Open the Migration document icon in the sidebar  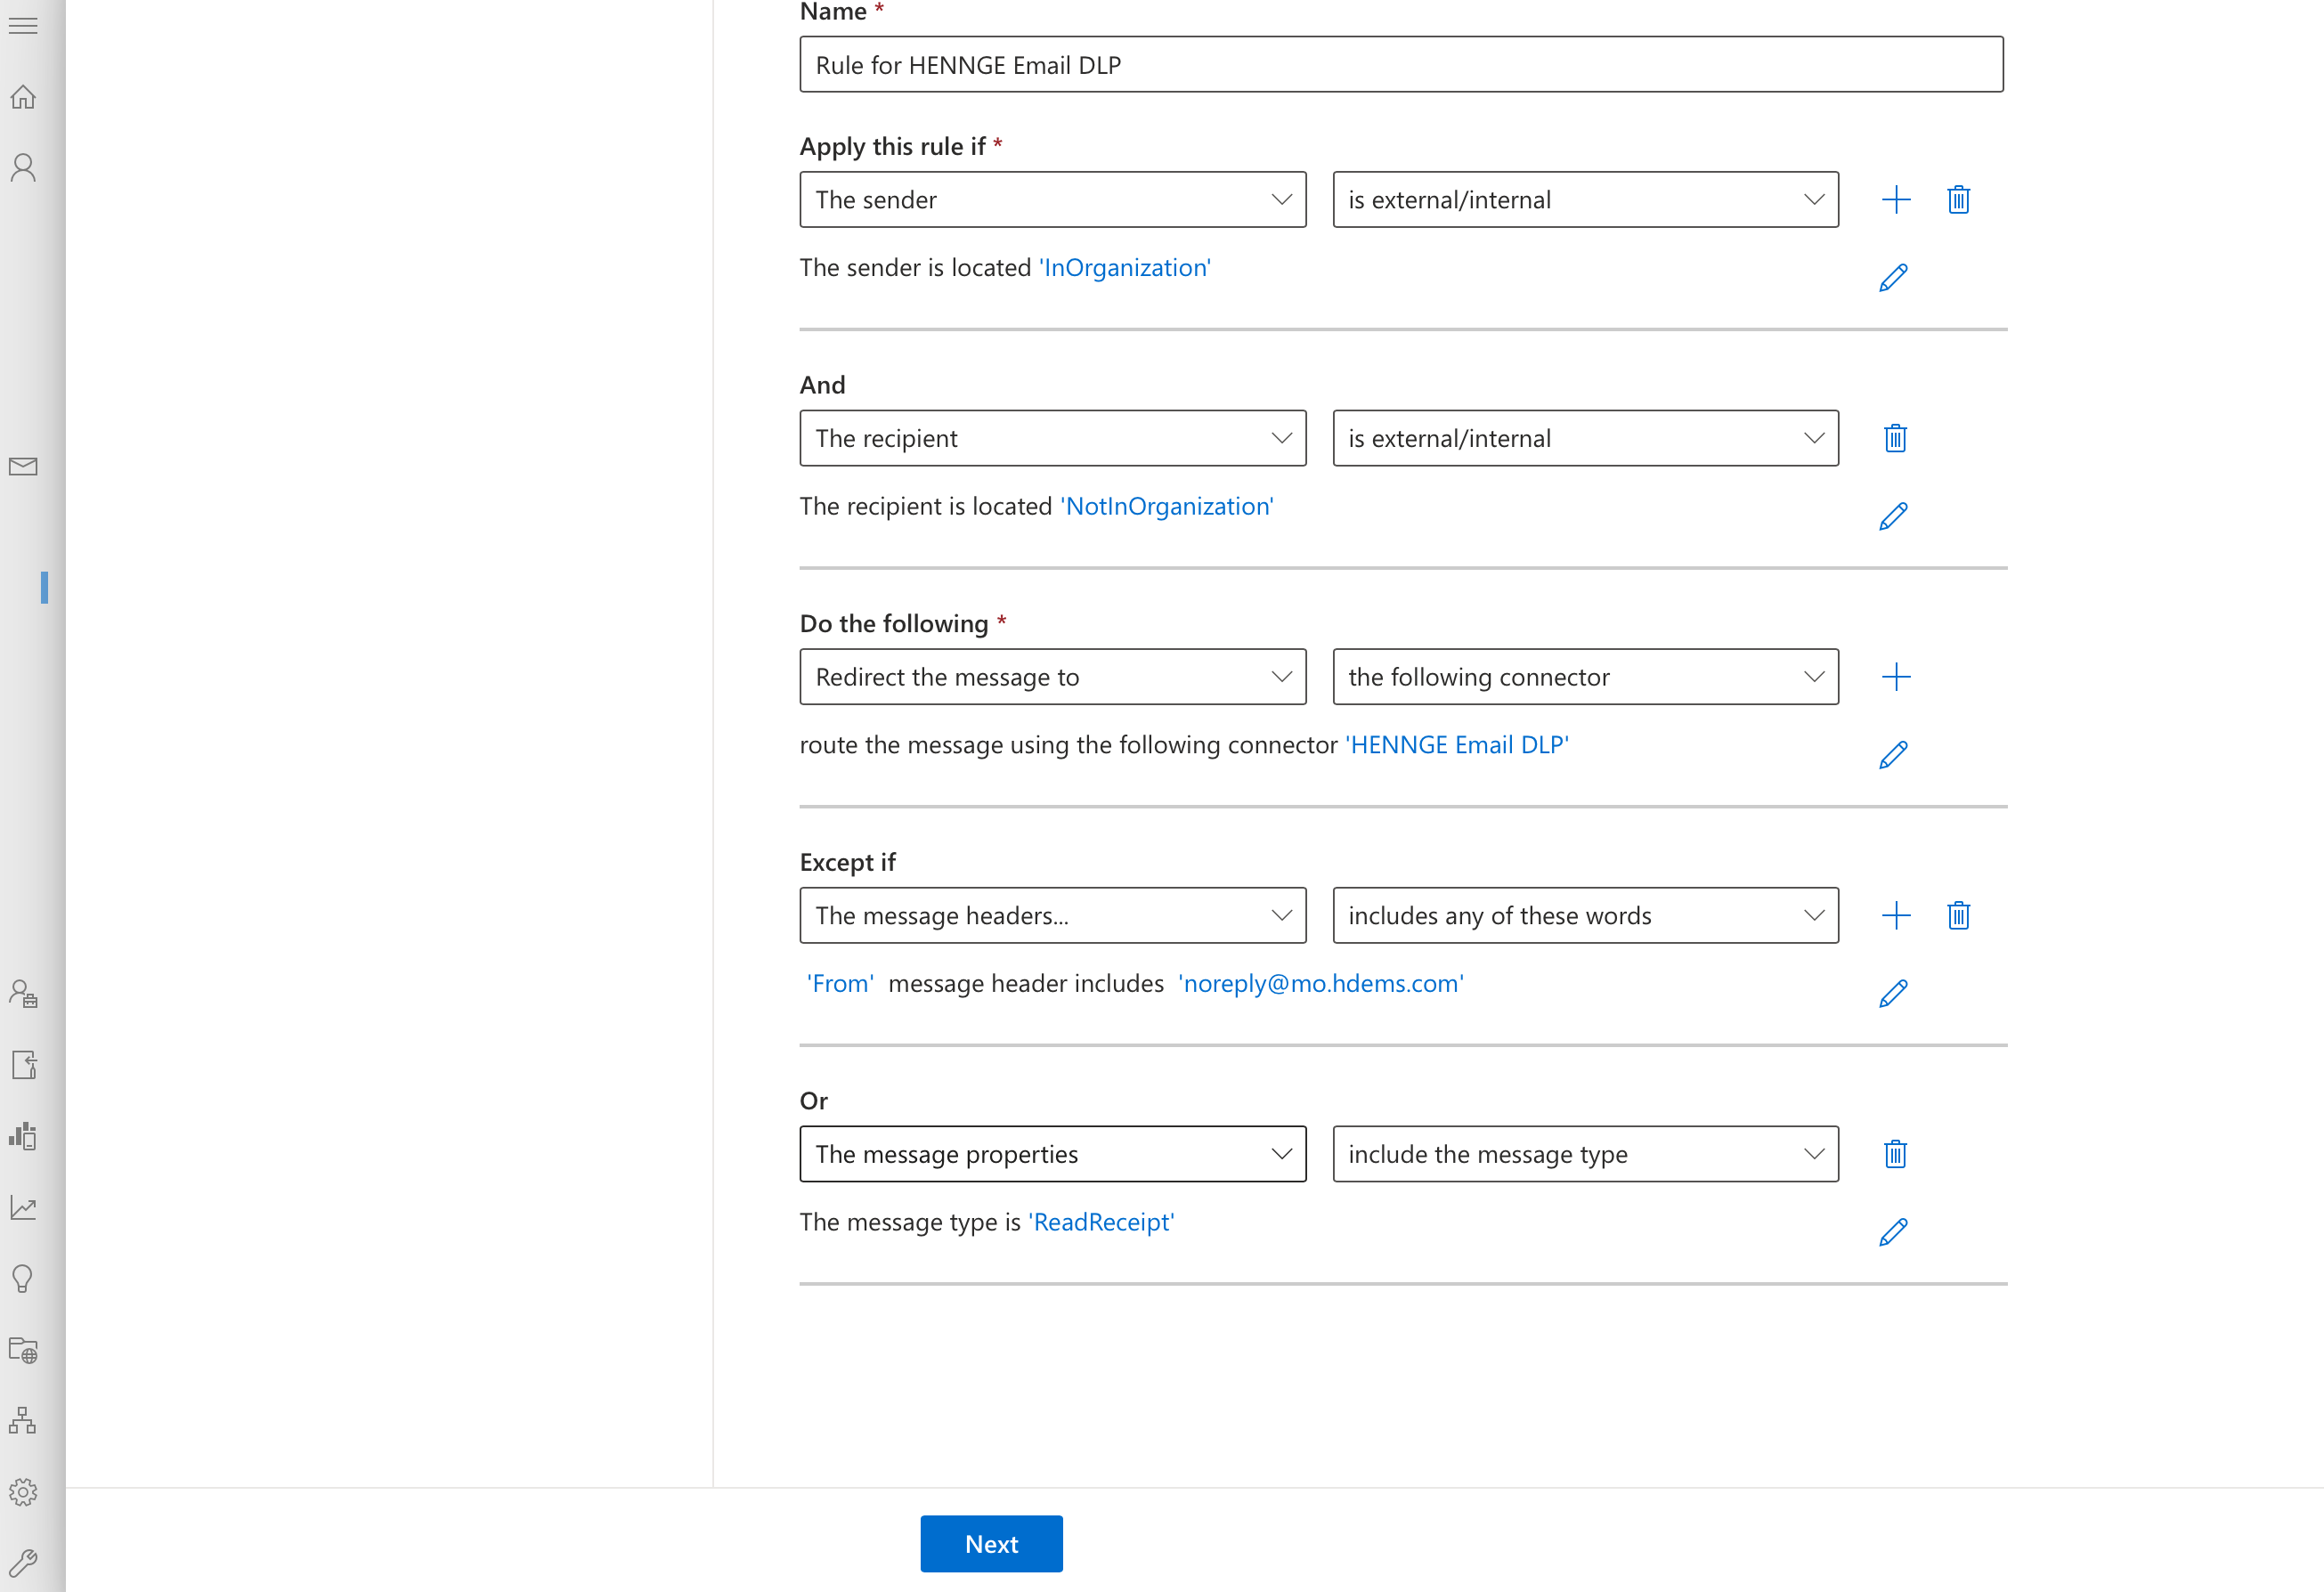point(24,1064)
